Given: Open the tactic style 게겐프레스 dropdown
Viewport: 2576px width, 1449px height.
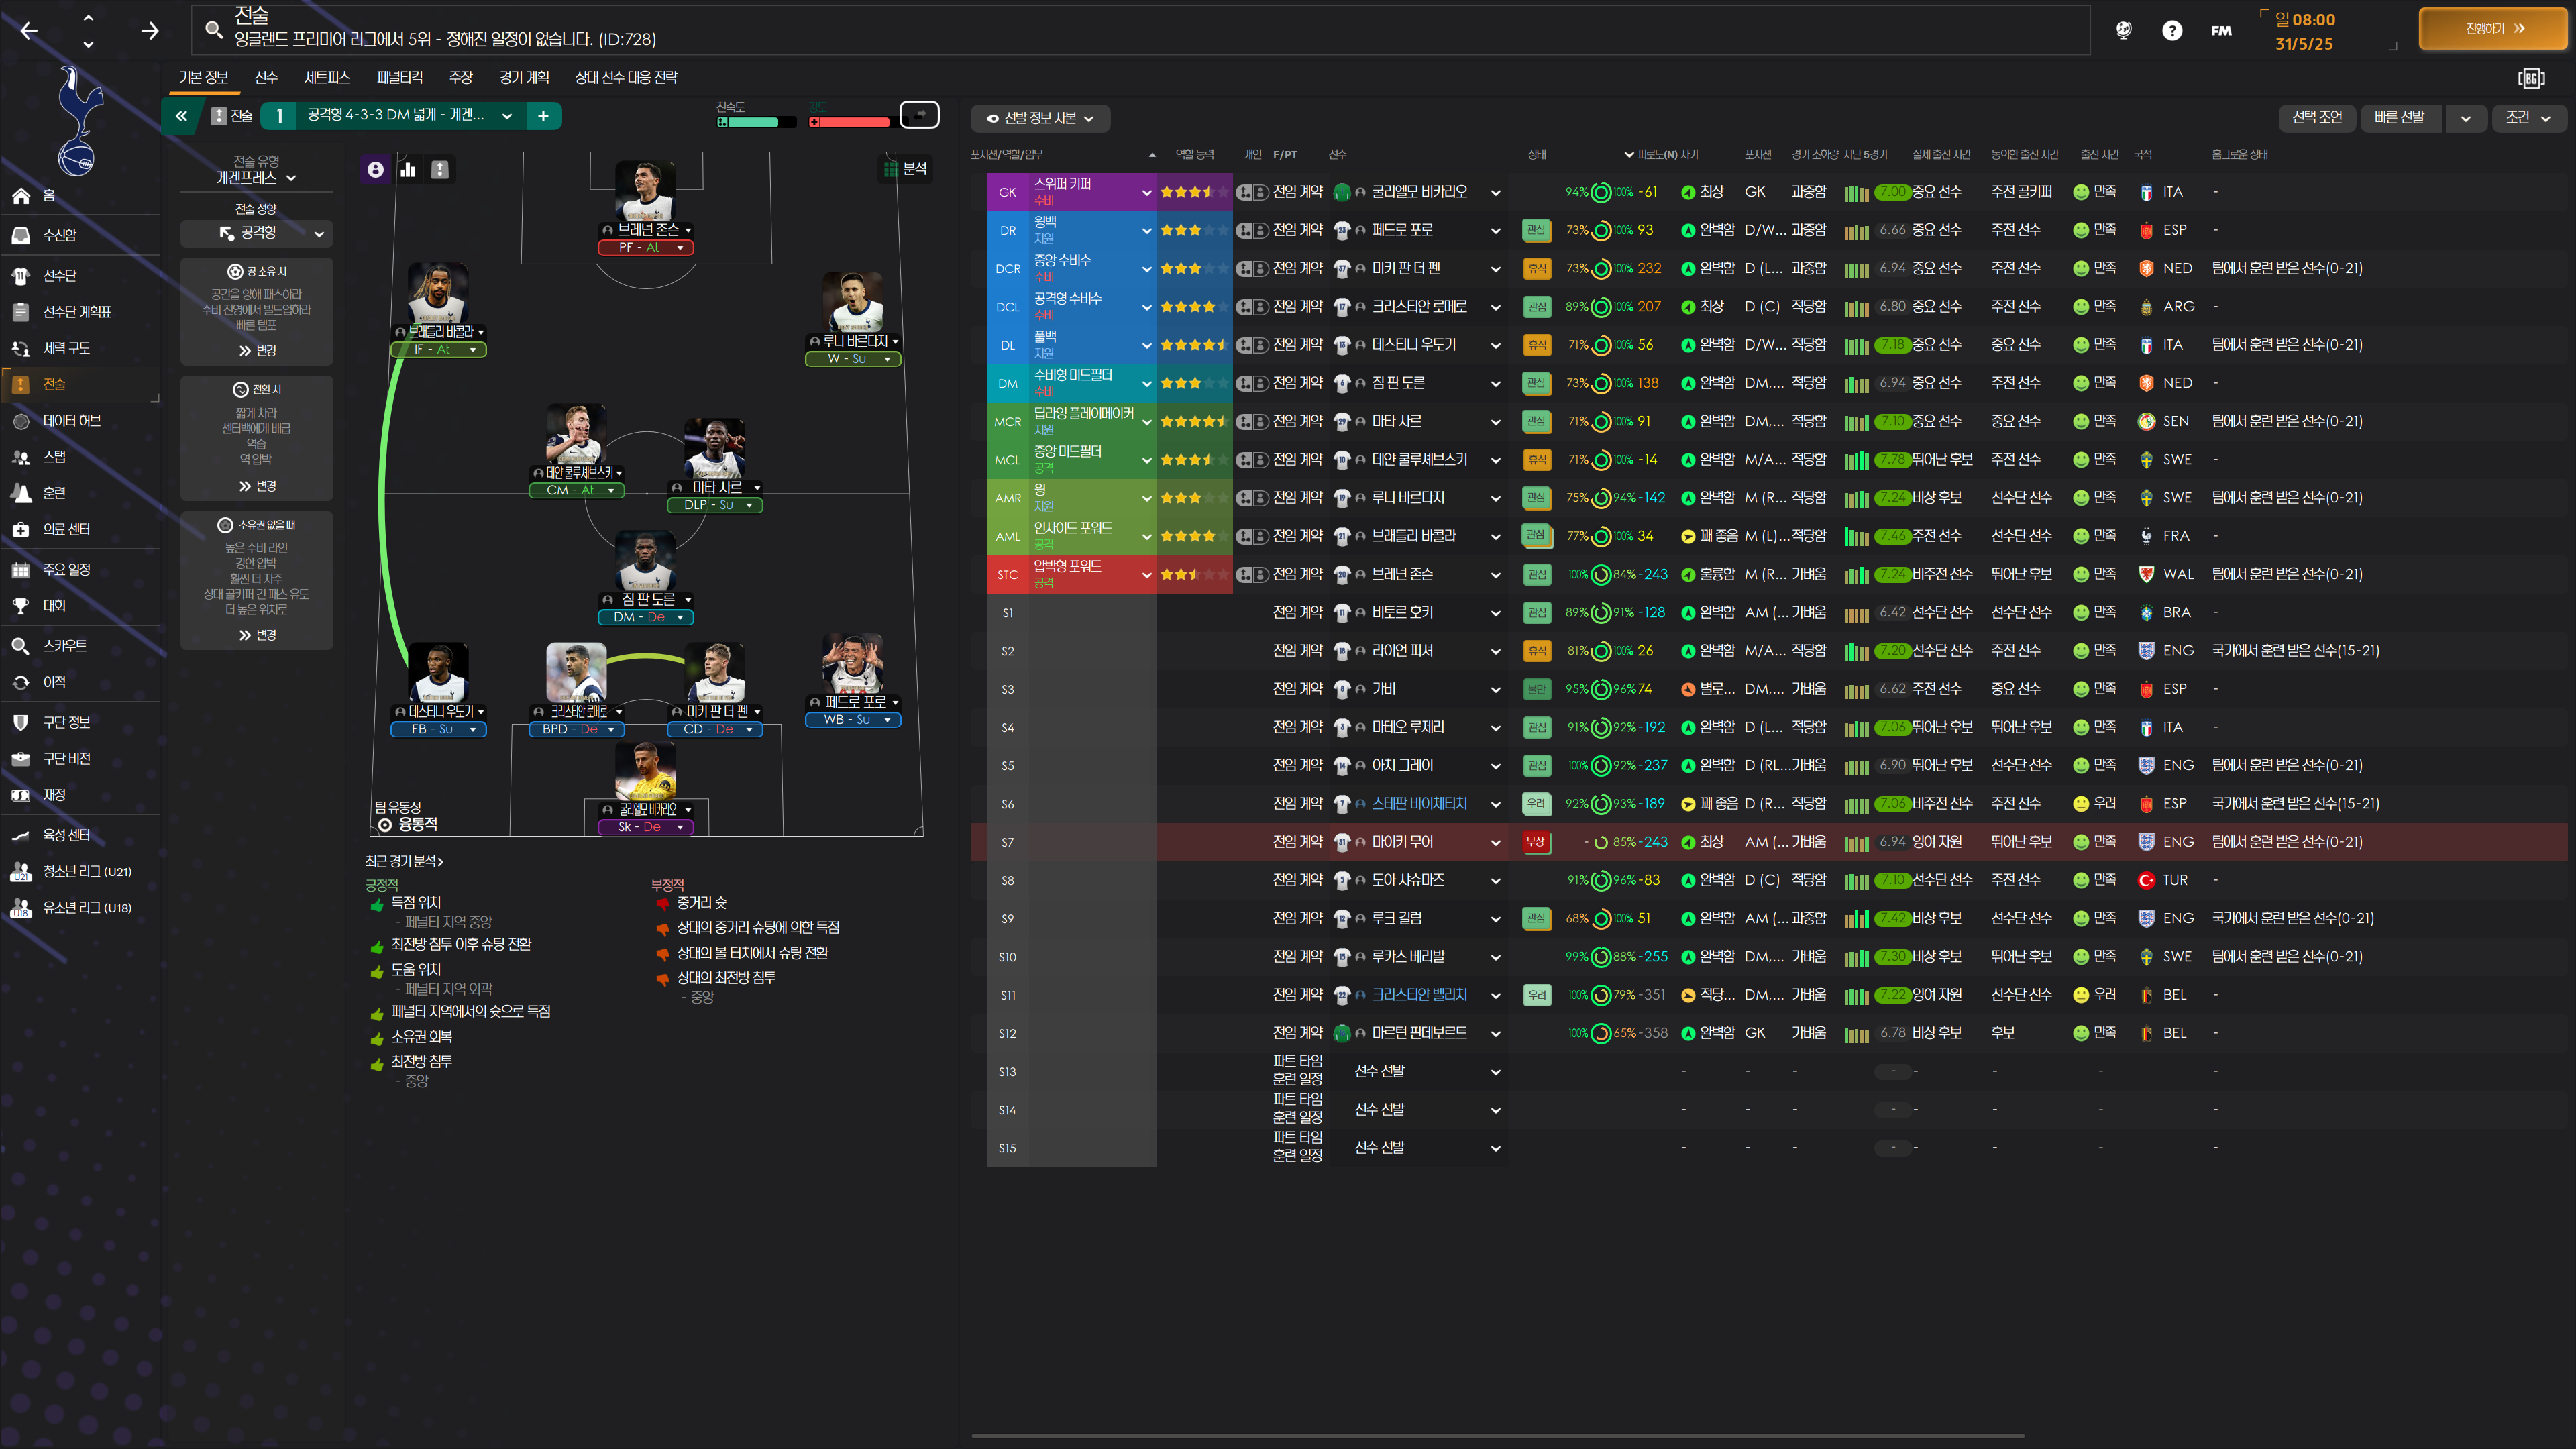Looking at the screenshot, I should tap(257, 178).
